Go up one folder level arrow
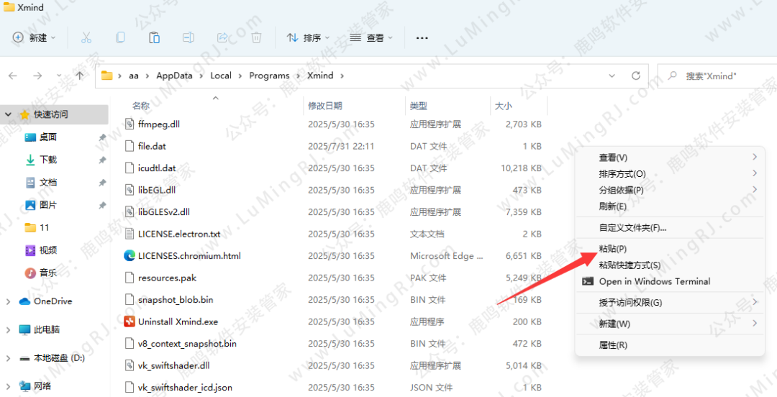 [x=79, y=76]
